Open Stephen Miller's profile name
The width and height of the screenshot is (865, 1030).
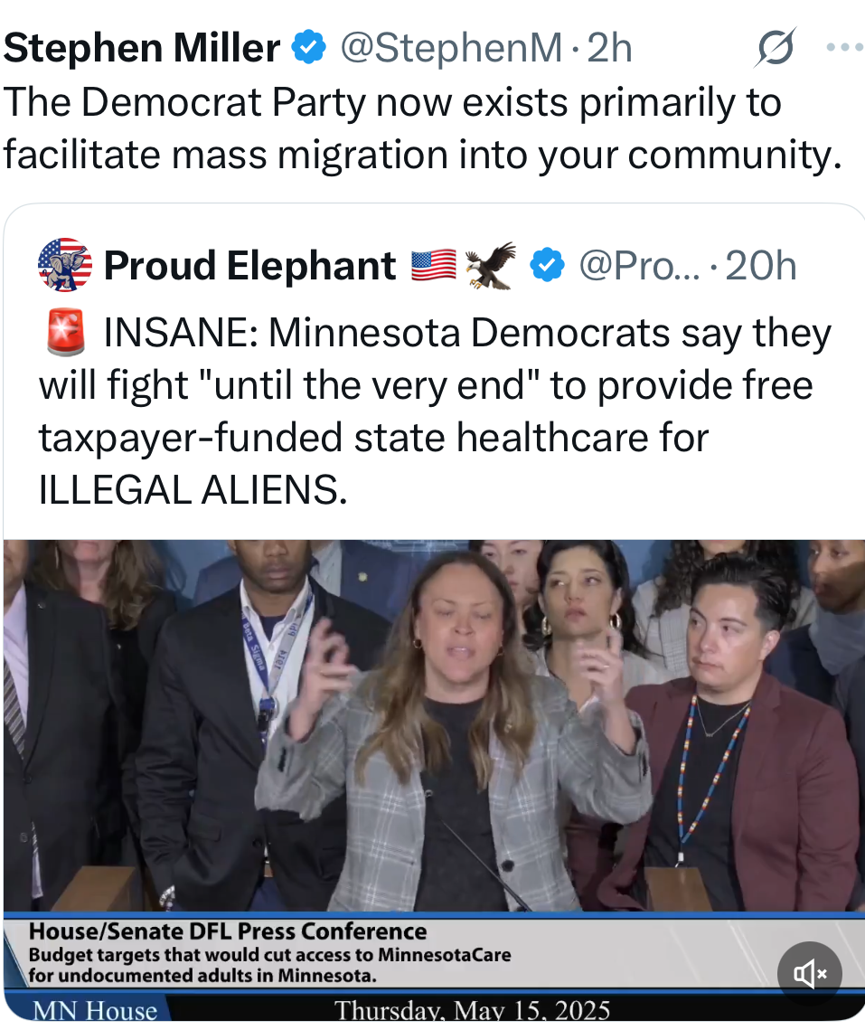(142, 47)
